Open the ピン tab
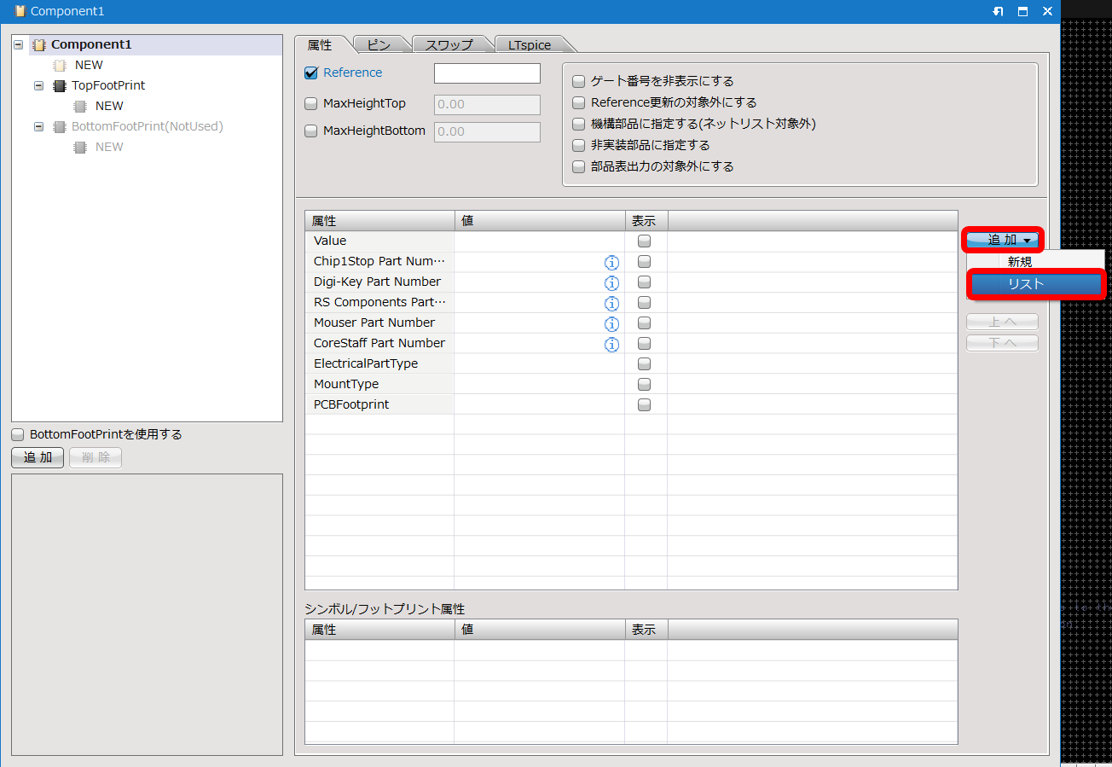 [x=379, y=45]
